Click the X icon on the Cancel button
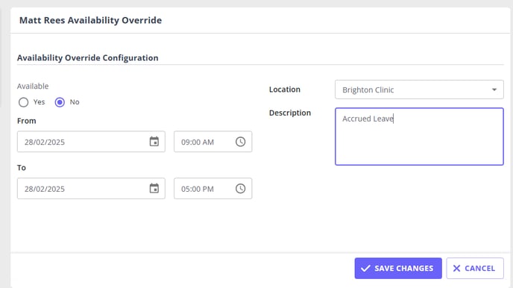This screenshot has height=288, width=513. 457,269
